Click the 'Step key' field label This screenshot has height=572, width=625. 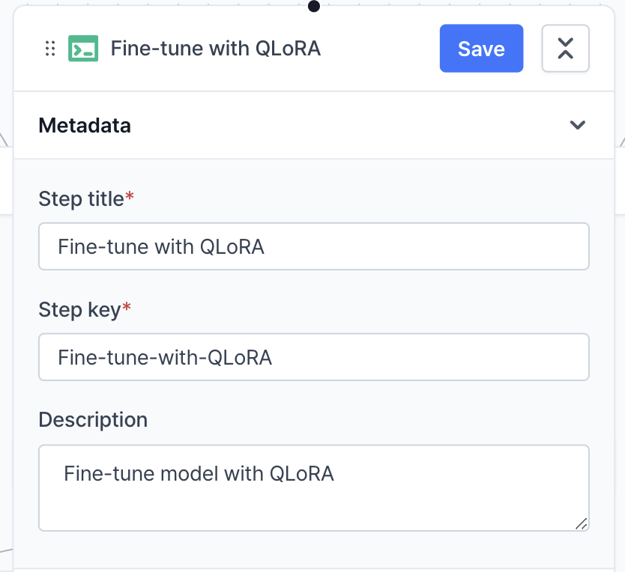click(79, 310)
